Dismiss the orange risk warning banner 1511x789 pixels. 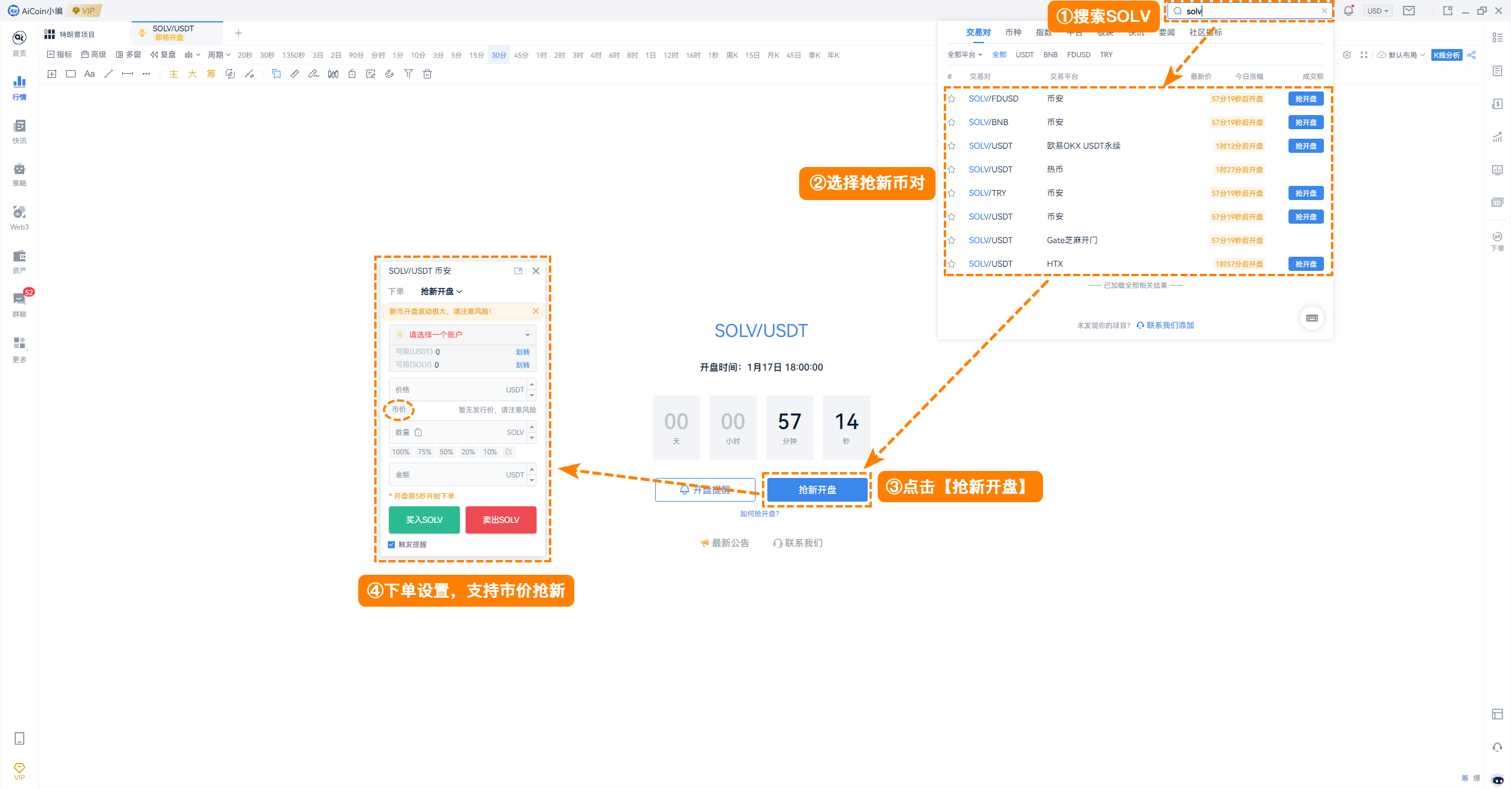(536, 311)
